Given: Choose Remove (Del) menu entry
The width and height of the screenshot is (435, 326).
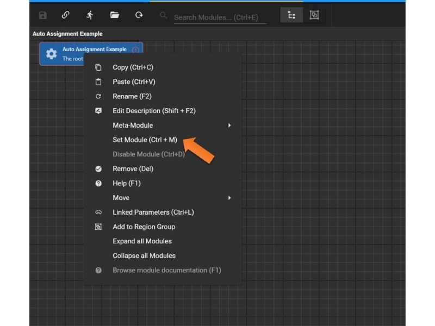Looking at the screenshot, I should click(163, 168).
